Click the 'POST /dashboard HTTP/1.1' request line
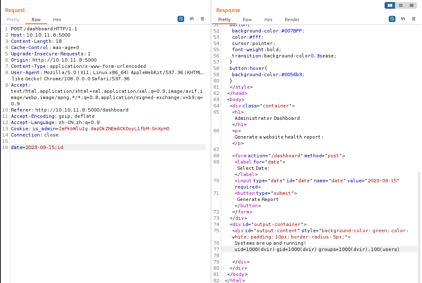 (44, 29)
